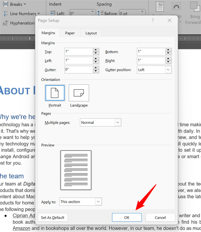This screenshot has height=232, width=201.
Task: Increase the Top margin value
Action: (x=96, y=50)
